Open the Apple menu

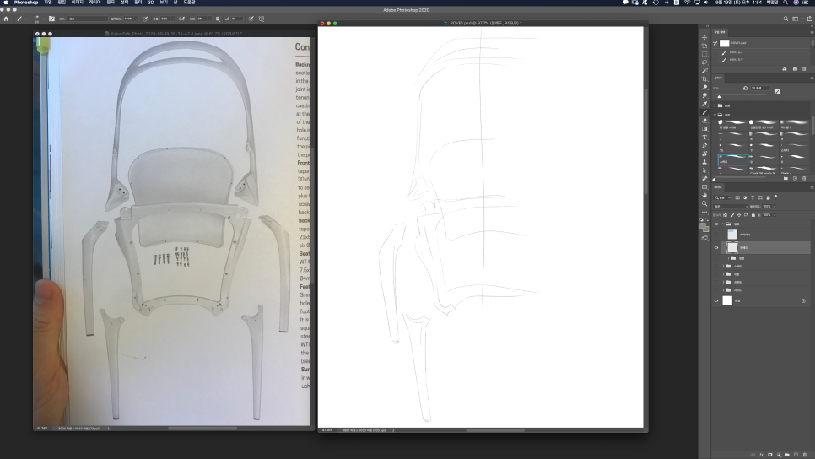(6, 3)
